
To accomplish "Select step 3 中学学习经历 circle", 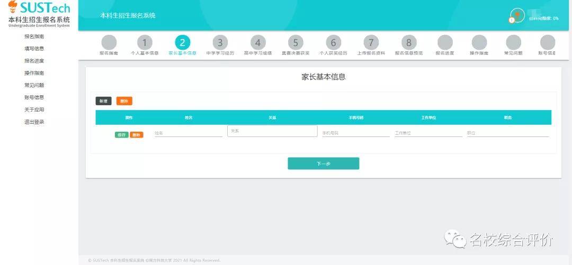I will 220,43.
